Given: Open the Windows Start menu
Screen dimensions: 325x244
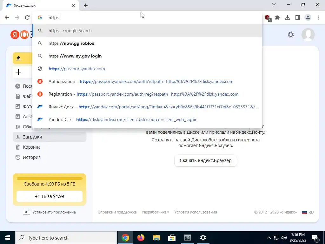Looking at the screenshot, I should click(8, 238).
